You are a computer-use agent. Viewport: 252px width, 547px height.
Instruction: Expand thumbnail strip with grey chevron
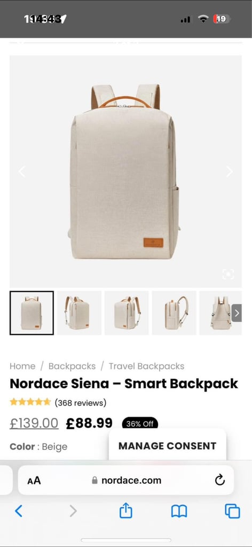coord(237,313)
